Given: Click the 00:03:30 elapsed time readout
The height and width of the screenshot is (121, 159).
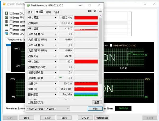Looking at the screenshot, I should tap(123, 109).
